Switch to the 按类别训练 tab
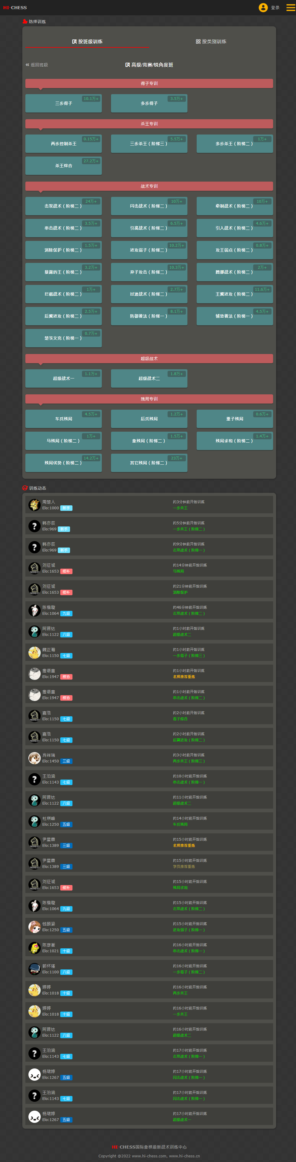 click(211, 42)
